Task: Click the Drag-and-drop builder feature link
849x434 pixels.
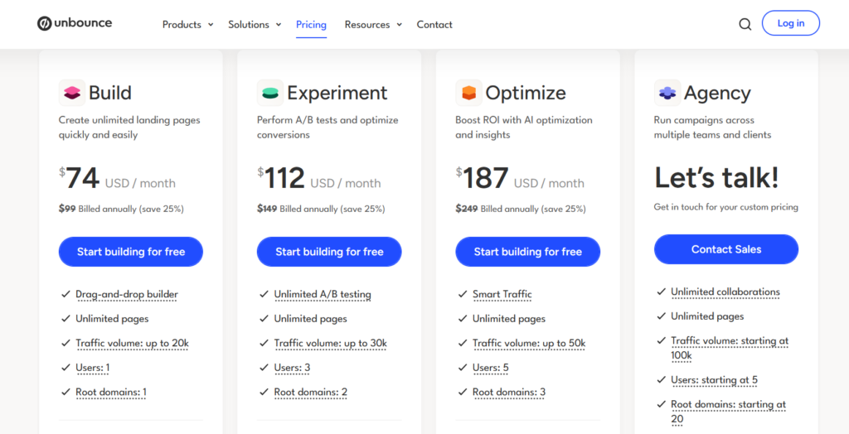Action: coord(126,294)
